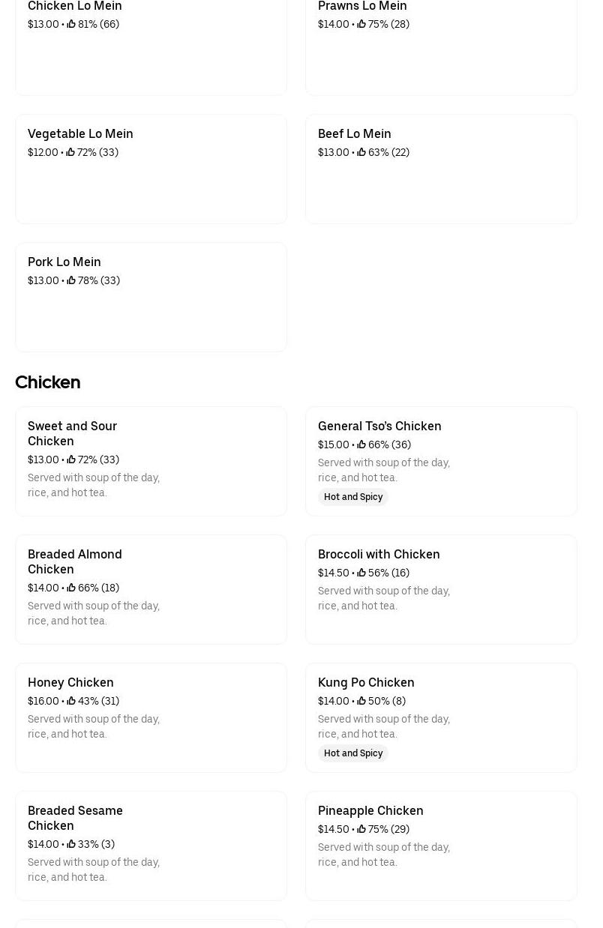Open the Sweet and Sour Chicken item
This screenshot has height=928, width=603.
coord(72,433)
